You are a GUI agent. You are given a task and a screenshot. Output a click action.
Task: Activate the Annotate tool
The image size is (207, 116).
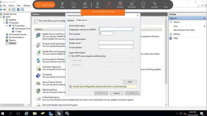point(155,5)
